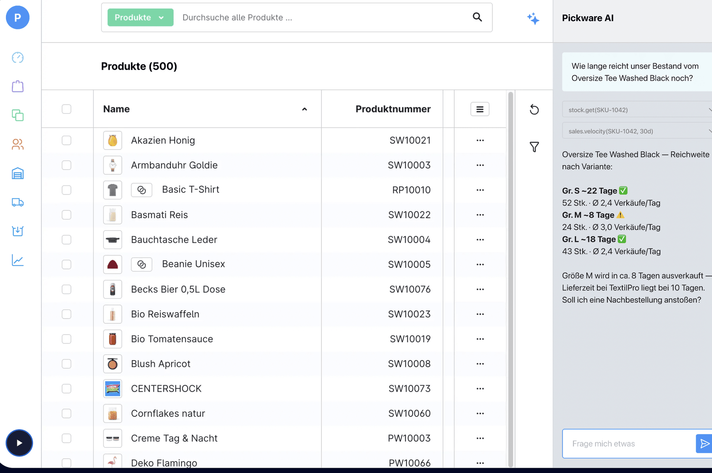Screen dimensions: 712x473
Task: Check the Basmati Reis row checkbox
Action: [x=66, y=215]
